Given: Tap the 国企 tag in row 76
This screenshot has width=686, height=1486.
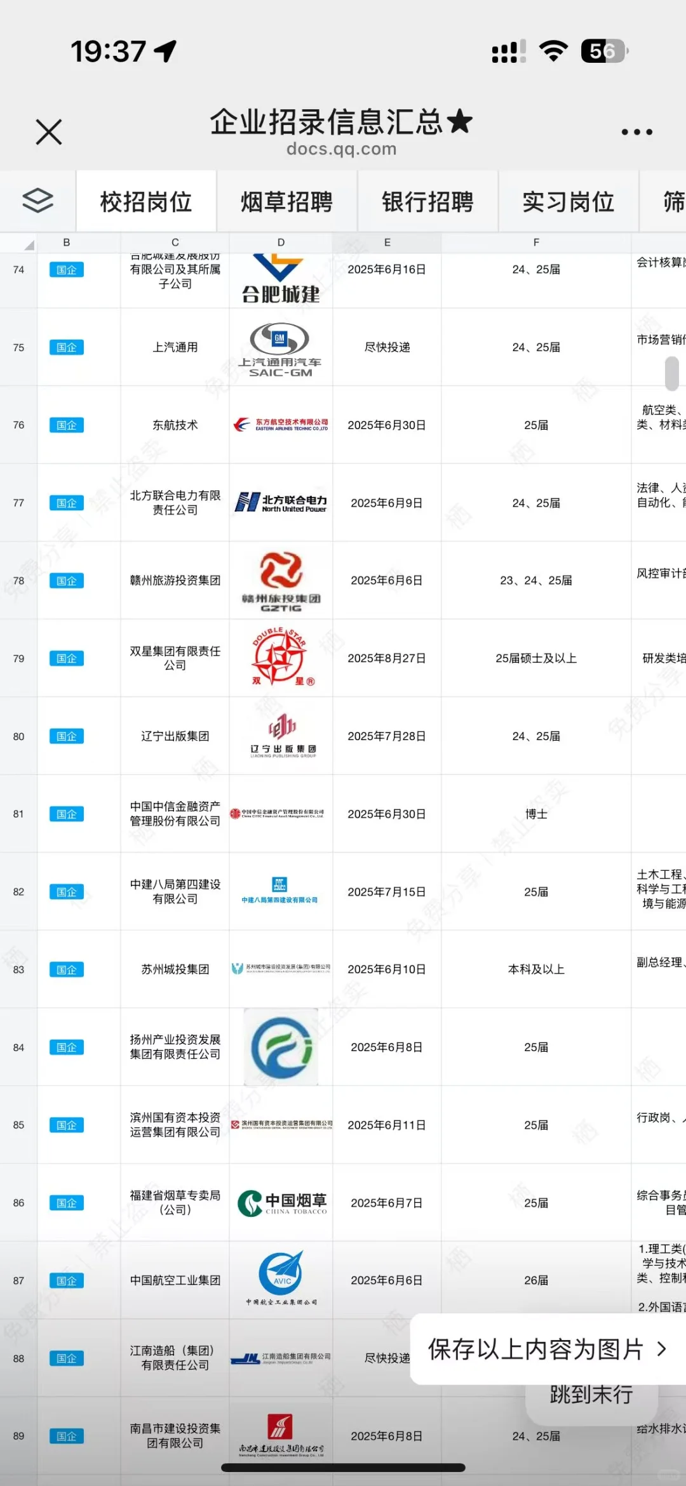Looking at the screenshot, I should [67, 425].
